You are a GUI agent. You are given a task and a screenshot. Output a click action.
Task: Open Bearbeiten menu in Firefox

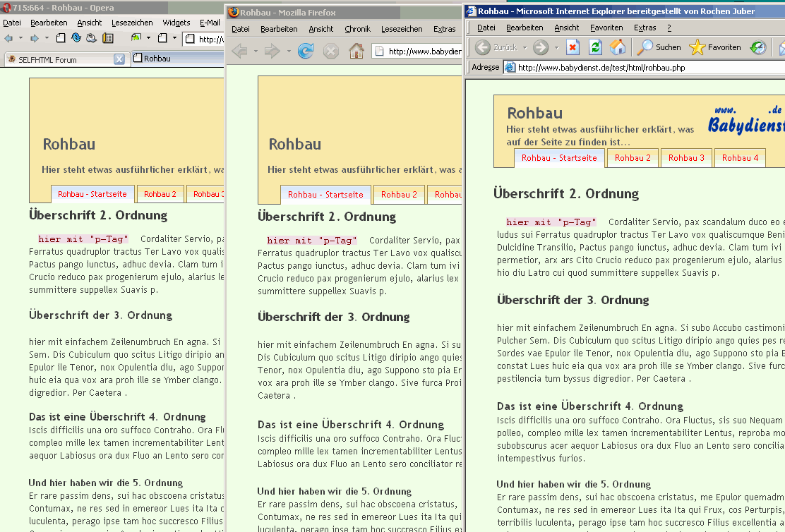pyautogui.click(x=279, y=29)
